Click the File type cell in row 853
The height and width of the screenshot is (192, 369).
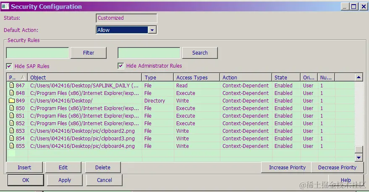click(148, 131)
